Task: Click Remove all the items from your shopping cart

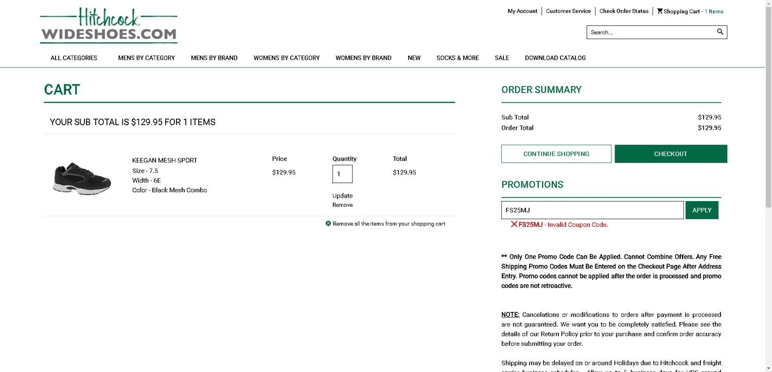Action: point(389,224)
